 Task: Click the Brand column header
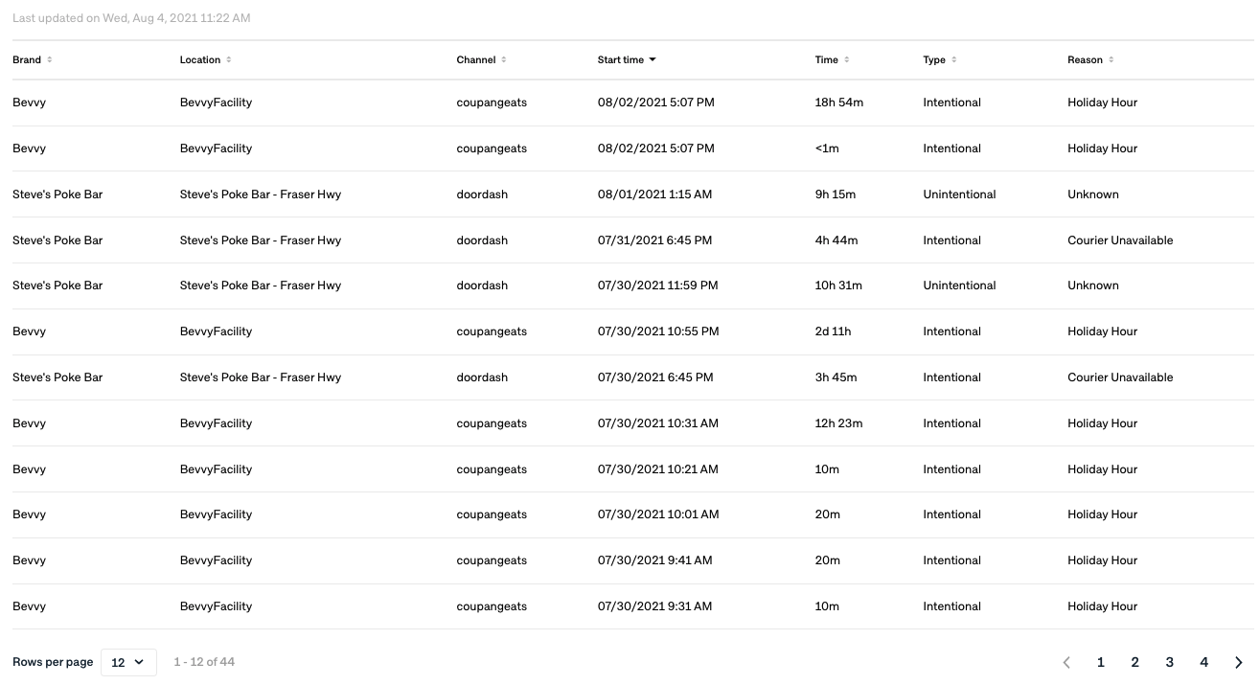[27, 59]
